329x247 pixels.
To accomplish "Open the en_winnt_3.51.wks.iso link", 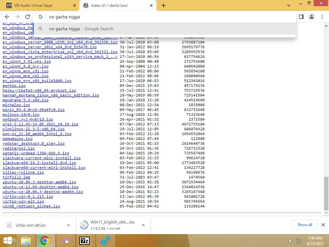I will click(x=27, y=61).
